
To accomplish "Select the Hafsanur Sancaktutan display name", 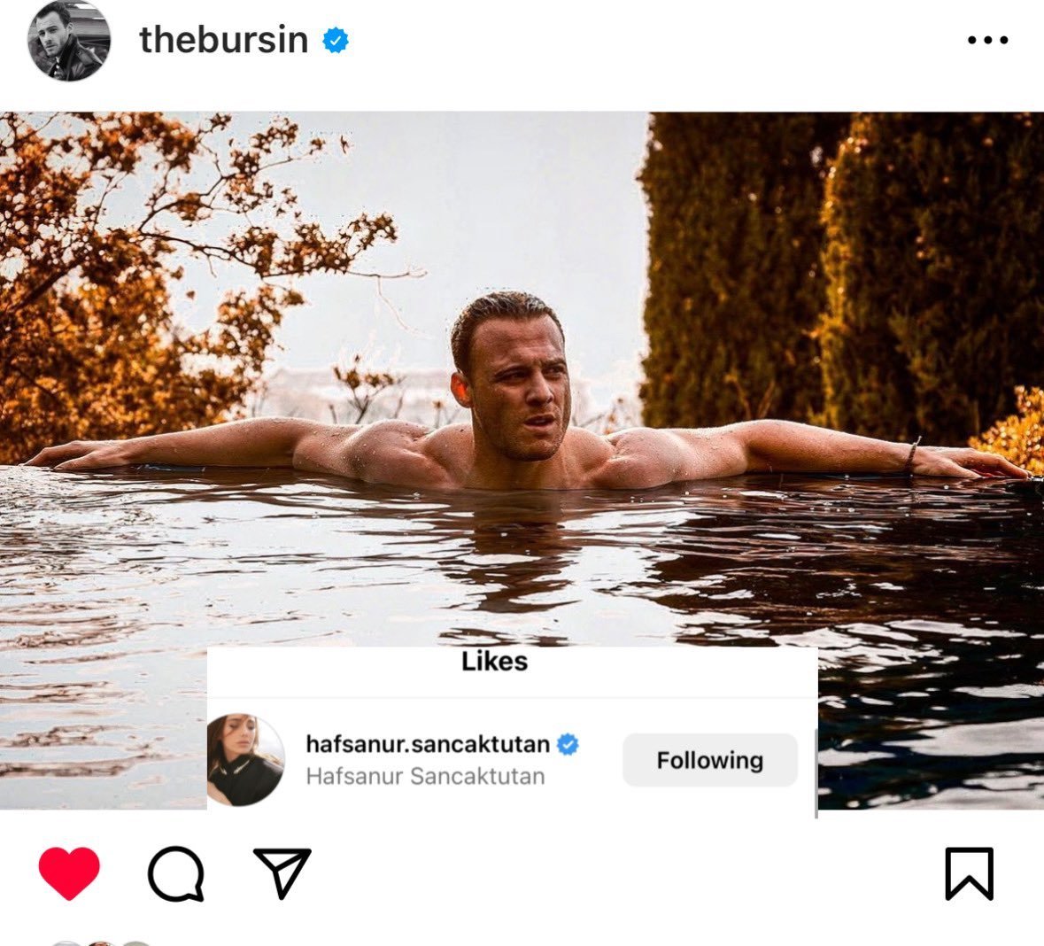I will (x=425, y=776).
